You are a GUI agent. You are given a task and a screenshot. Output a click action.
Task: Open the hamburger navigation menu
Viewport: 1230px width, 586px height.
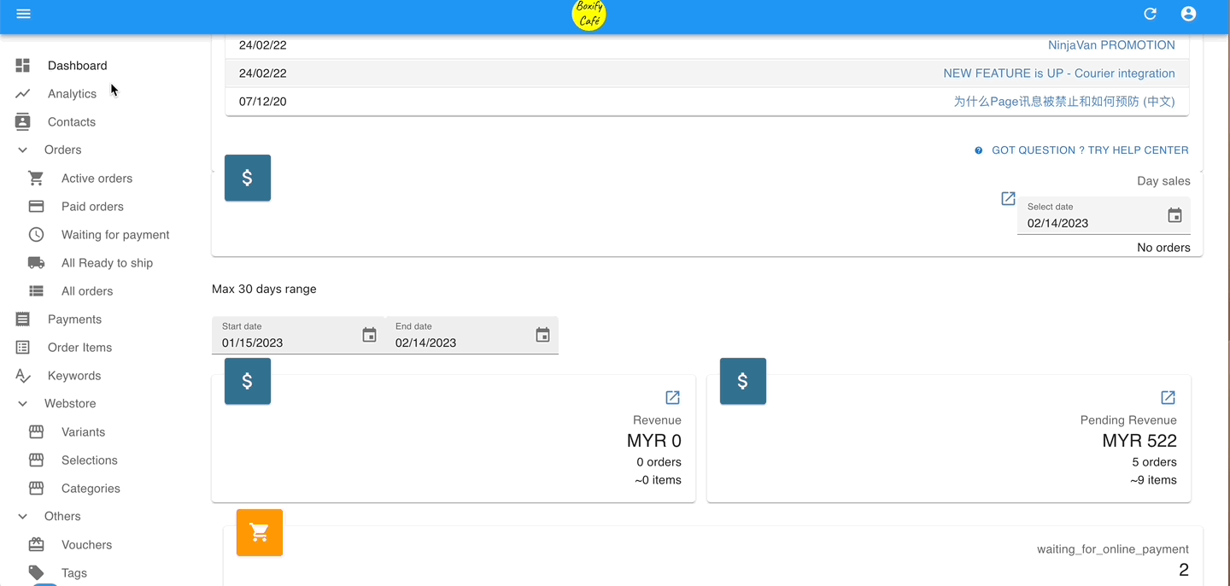point(23,14)
